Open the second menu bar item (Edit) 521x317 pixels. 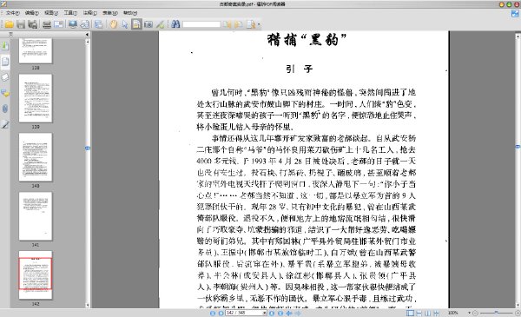pyautogui.click(x=32, y=13)
